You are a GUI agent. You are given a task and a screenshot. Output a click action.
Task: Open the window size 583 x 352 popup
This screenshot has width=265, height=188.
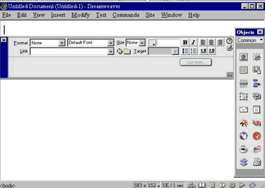point(147,185)
